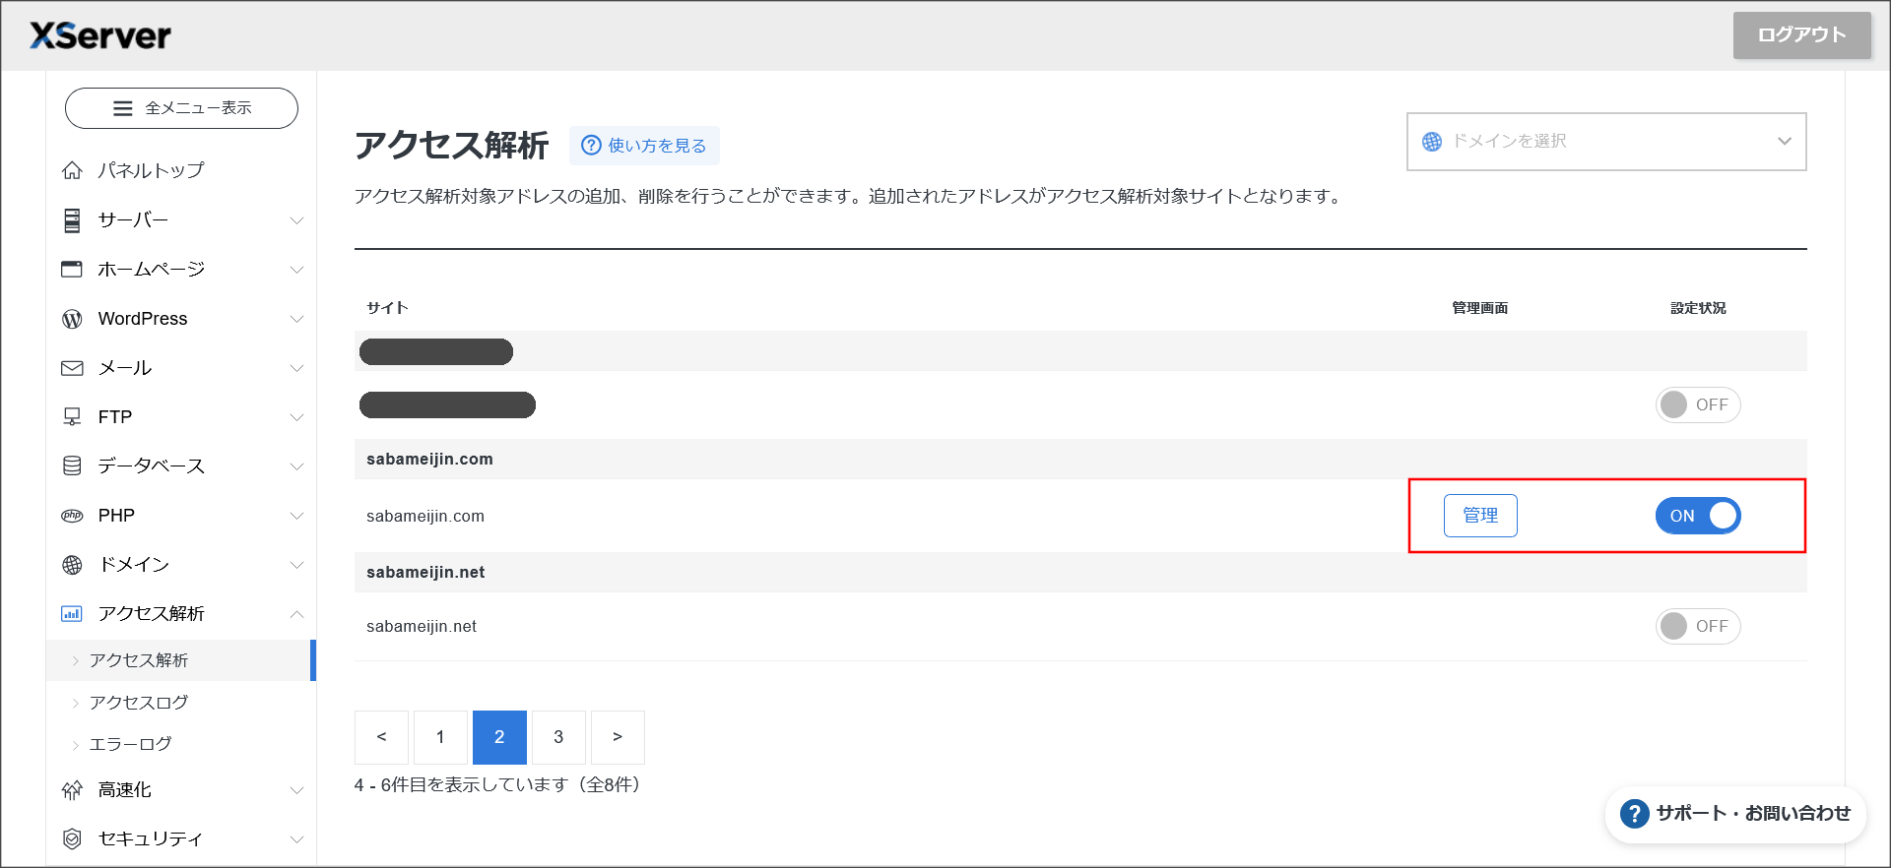This screenshot has width=1891, height=868.
Task: Open the ドメインを選択 dropdown
Action: (x=1606, y=142)
